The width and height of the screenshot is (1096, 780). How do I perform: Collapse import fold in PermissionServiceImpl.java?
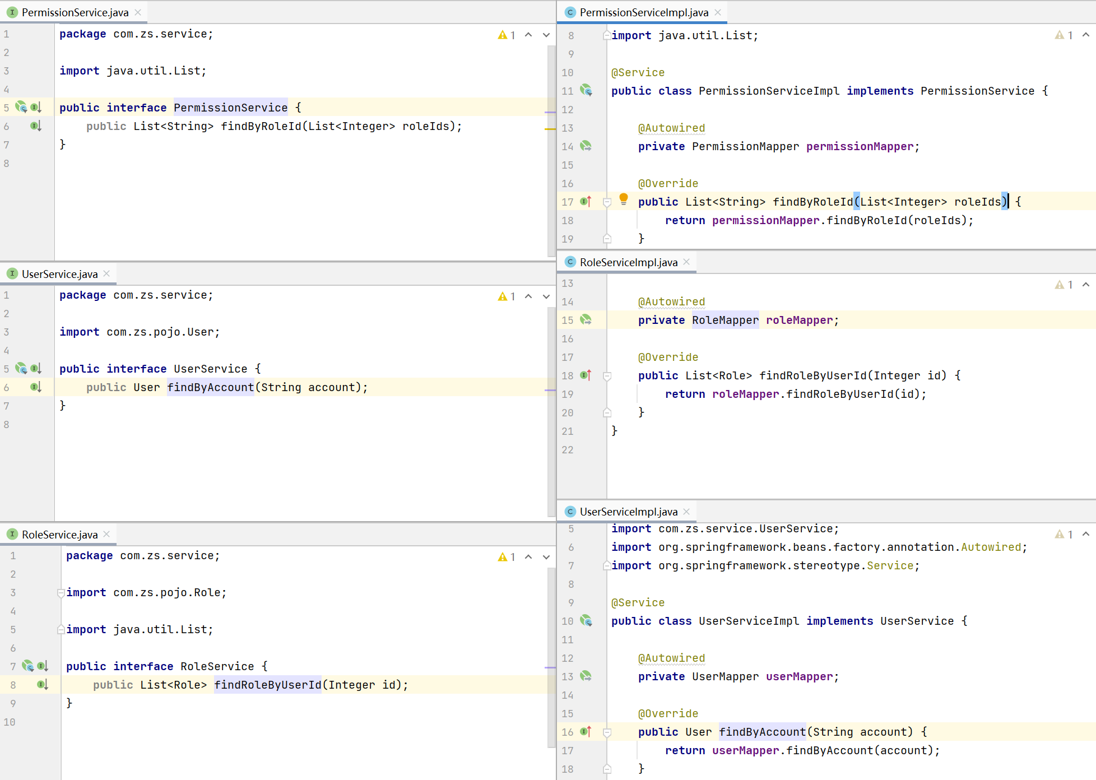pos(607,35)
